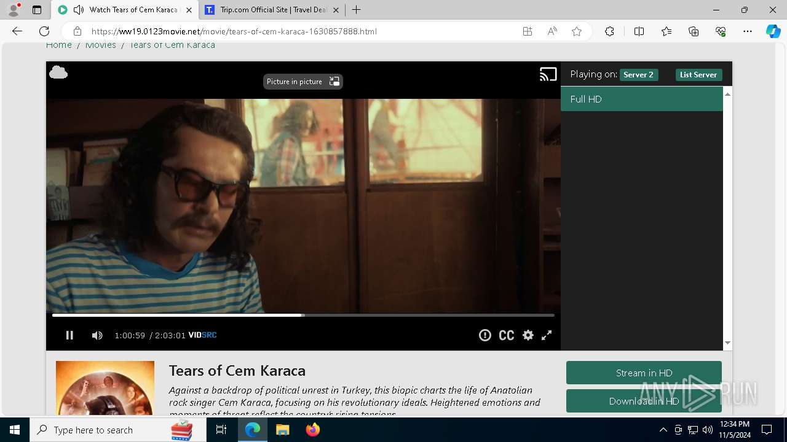Open video player settings gear
The width and height of the screenshot is (787, 442).
point(528,335)
